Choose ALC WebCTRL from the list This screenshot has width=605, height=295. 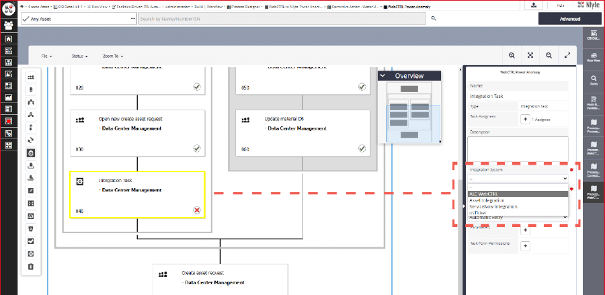pos(518,194)
